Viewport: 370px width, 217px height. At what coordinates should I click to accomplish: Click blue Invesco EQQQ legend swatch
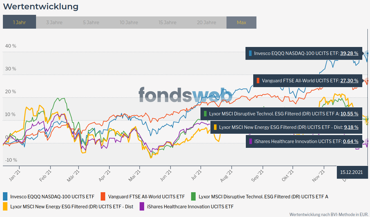click(x=5, y=196)
